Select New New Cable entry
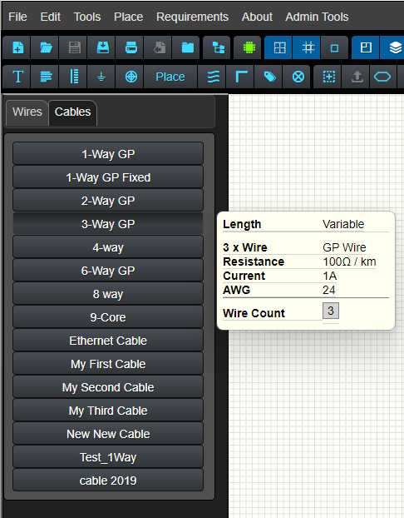 point(108,434)
